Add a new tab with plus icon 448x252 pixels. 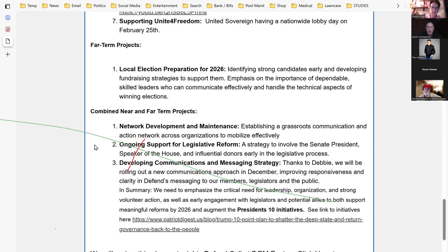tap(8, 54)
